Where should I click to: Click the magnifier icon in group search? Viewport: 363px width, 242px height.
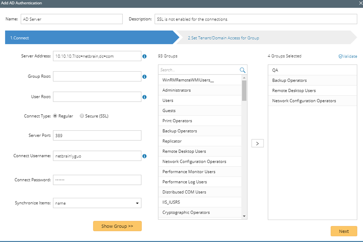242,70
